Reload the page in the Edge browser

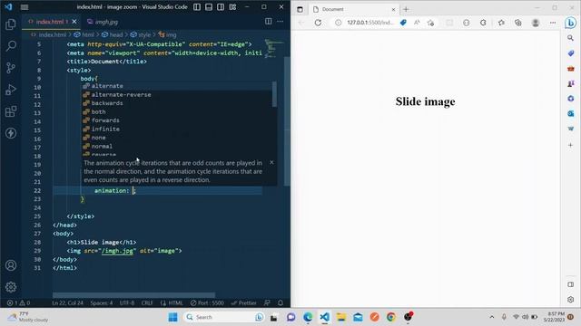click(x=318, y=23)
